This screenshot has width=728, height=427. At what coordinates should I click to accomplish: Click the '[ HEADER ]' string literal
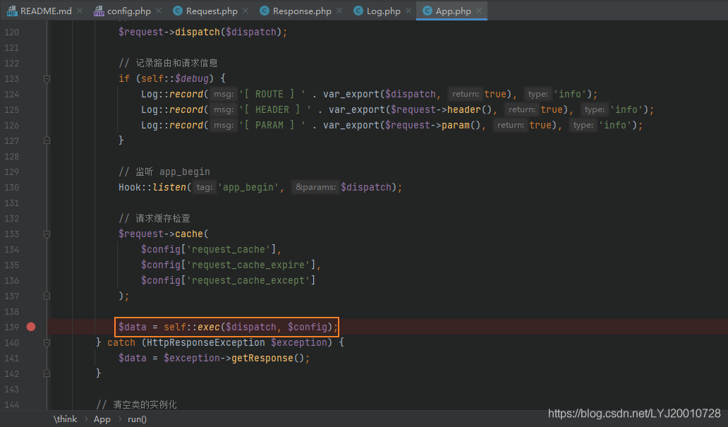pyautogui.click(x=275, y=109)
